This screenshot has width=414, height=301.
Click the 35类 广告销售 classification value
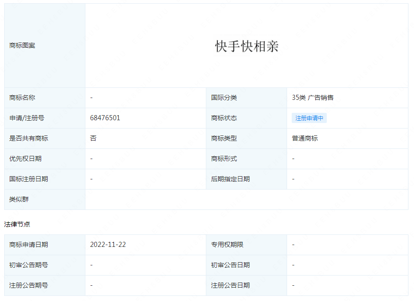(x=312, y=98)
